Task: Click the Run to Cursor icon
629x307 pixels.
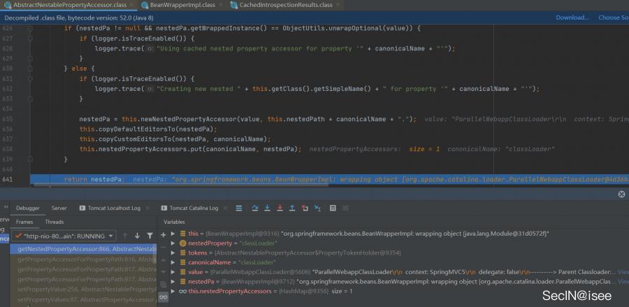Action: [317, 208]
